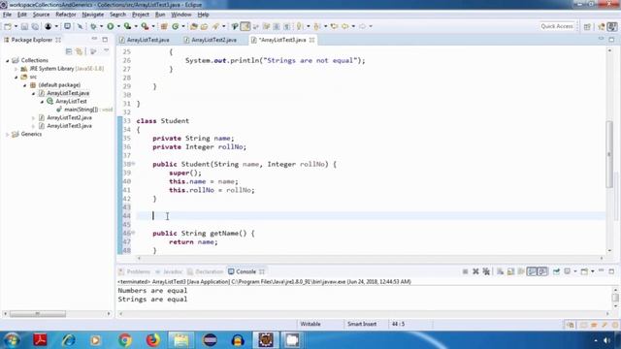Collapse the (default package) node
Viewport: 621px width, 349px height.
click(x=25, y=85)
